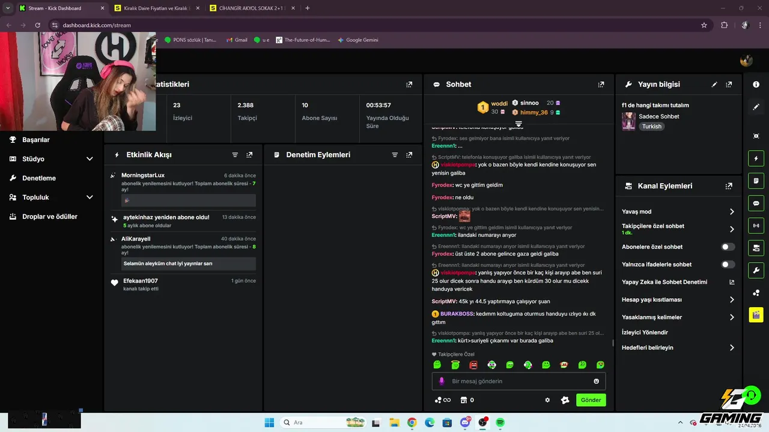769x432 pixels.
Task: Switch to CİHANGİR AKYOL SOKAK tab
Action: pyautogui.click(x=251, y=8)
